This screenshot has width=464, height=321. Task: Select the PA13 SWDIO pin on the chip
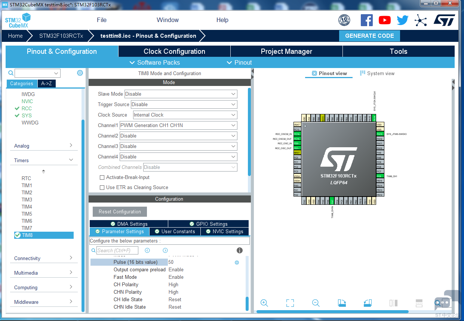[380, 134]
